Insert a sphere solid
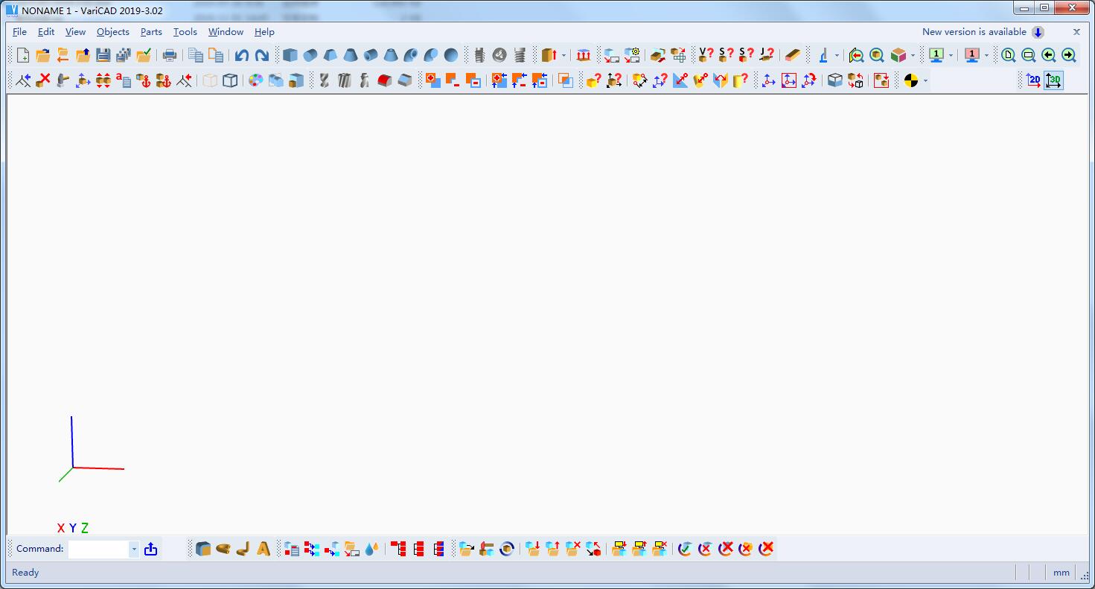 point(451,55)
